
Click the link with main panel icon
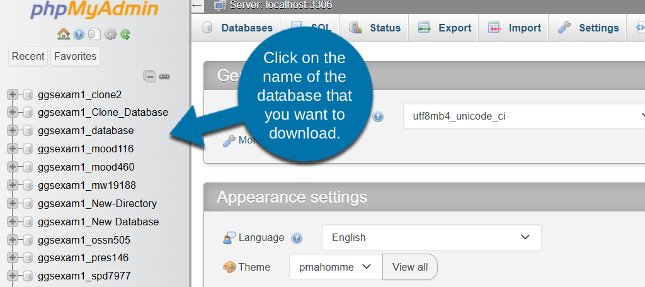(x=164, y=76)
